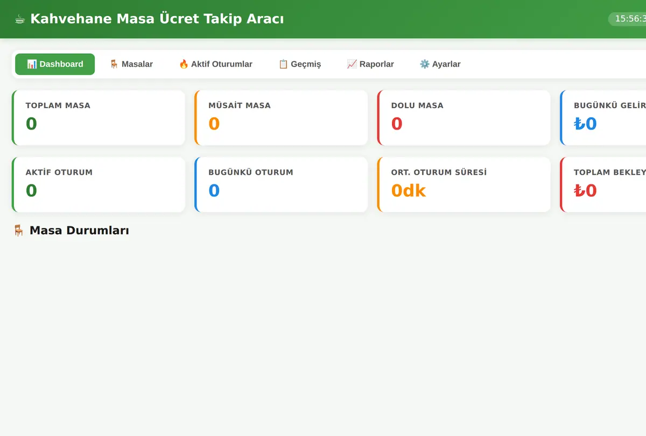This screenshot has height=436, width=646.
Task: Select the Aktif Oturum stat card
Action: tap(99, 184)
